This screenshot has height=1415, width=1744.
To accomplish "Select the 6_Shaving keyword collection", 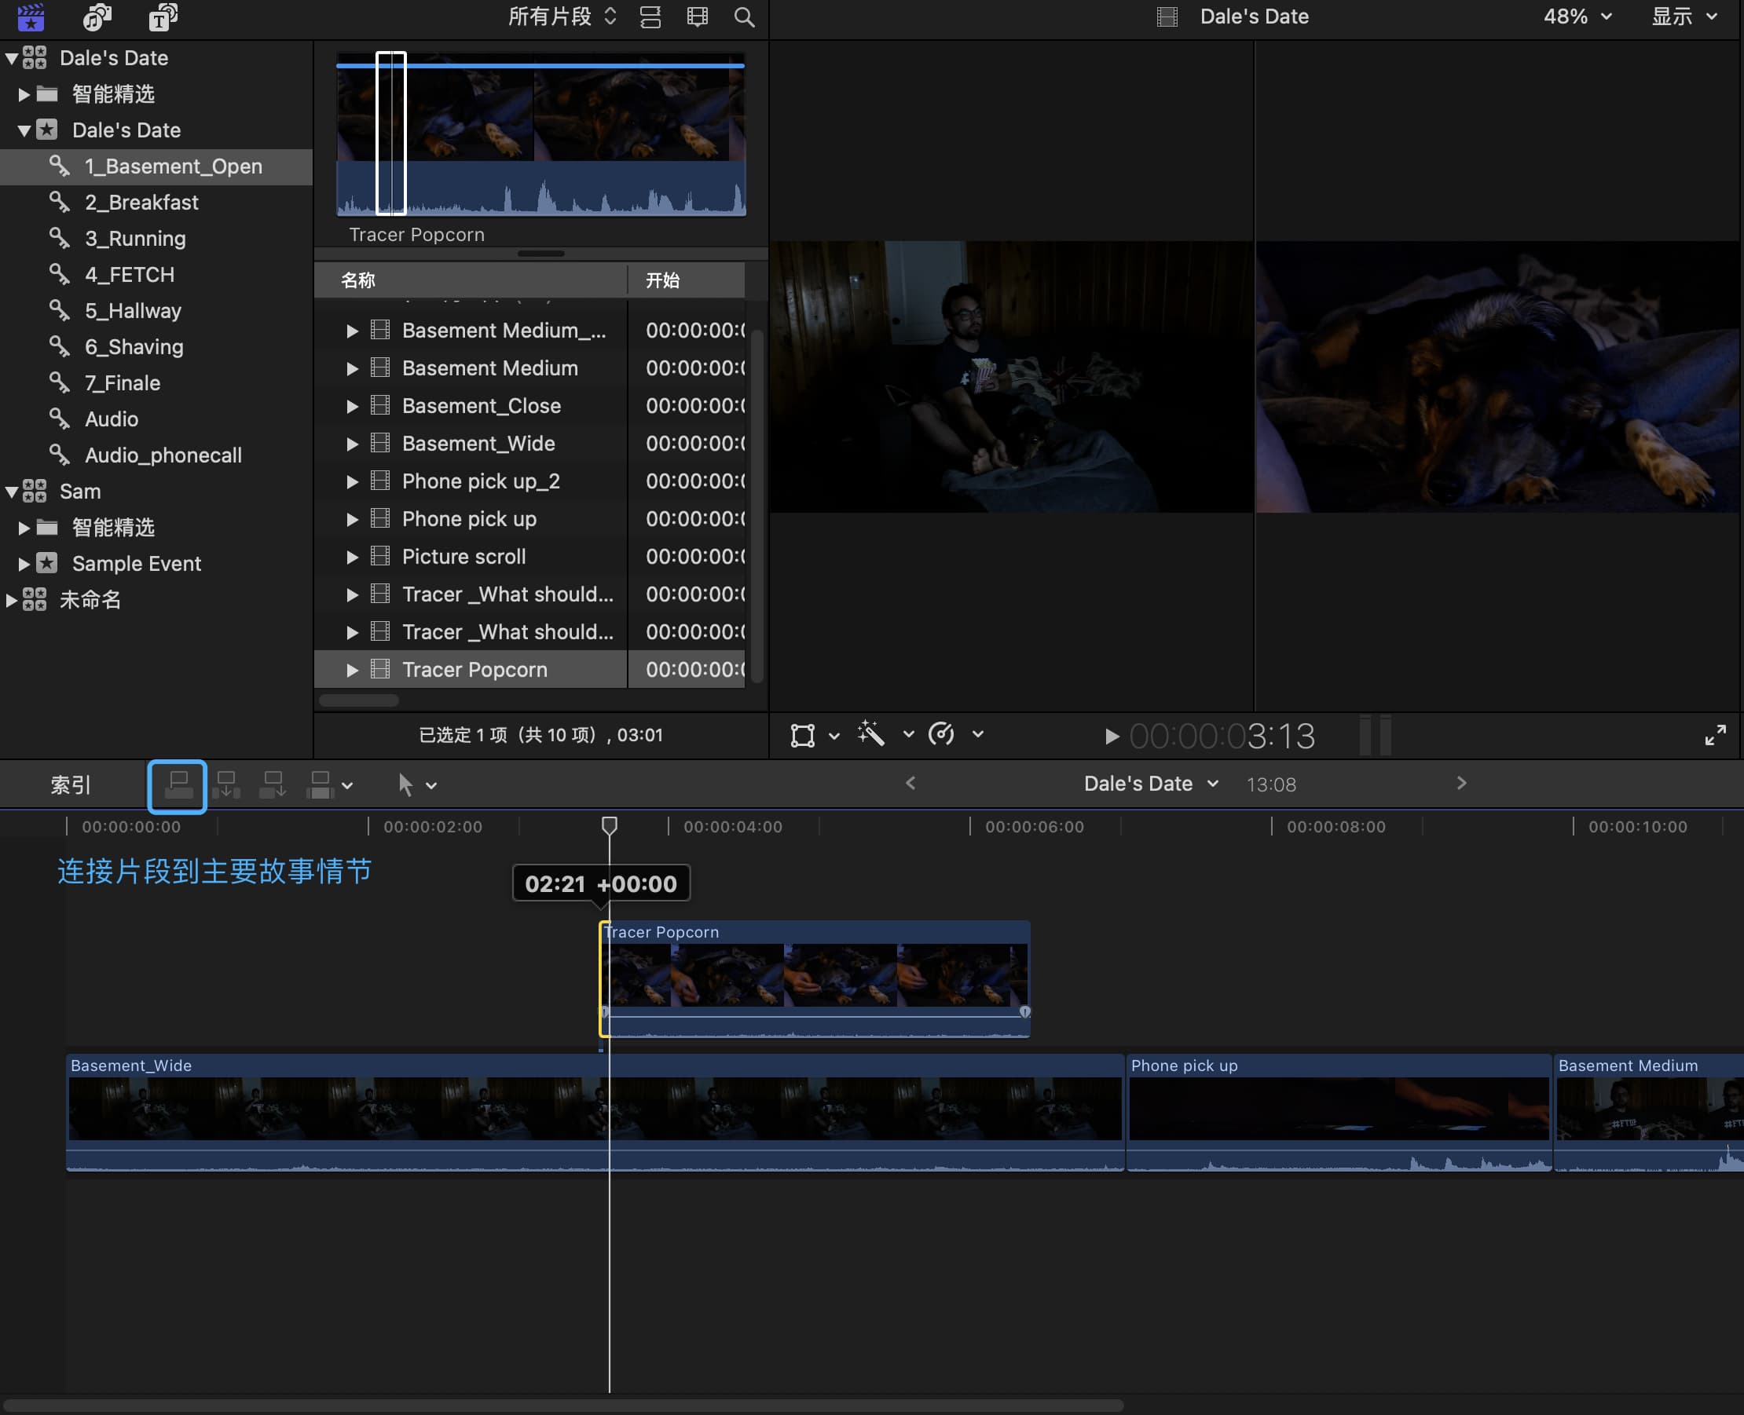I will (x=156, y=346).
